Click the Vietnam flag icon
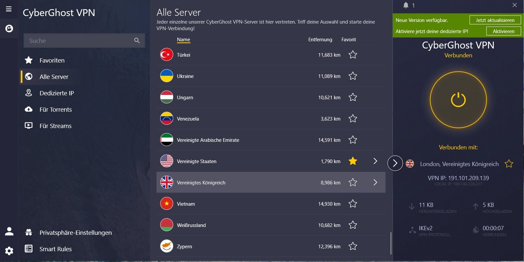Screen dimensions: 524x262 pos(167,204)
